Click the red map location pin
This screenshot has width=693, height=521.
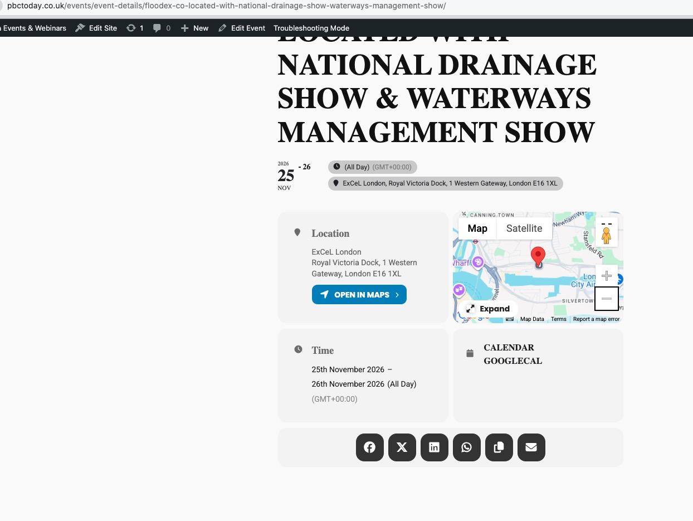click(538, 256)
